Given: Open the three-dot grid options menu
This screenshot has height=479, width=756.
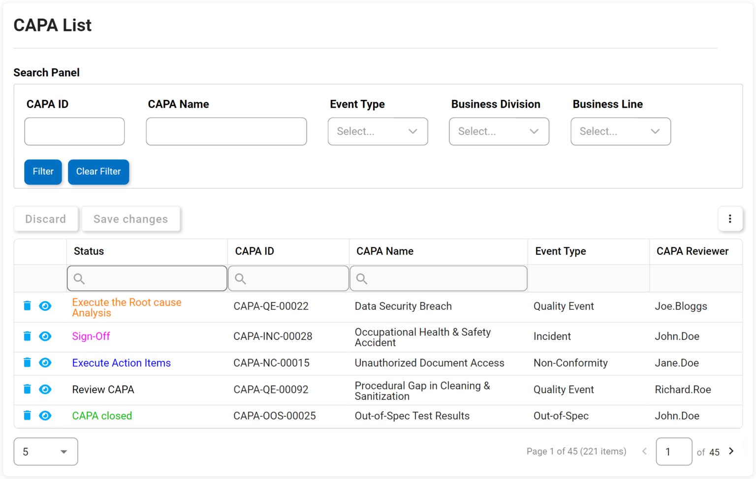Looking at the screenshot, I should (729, 219).
